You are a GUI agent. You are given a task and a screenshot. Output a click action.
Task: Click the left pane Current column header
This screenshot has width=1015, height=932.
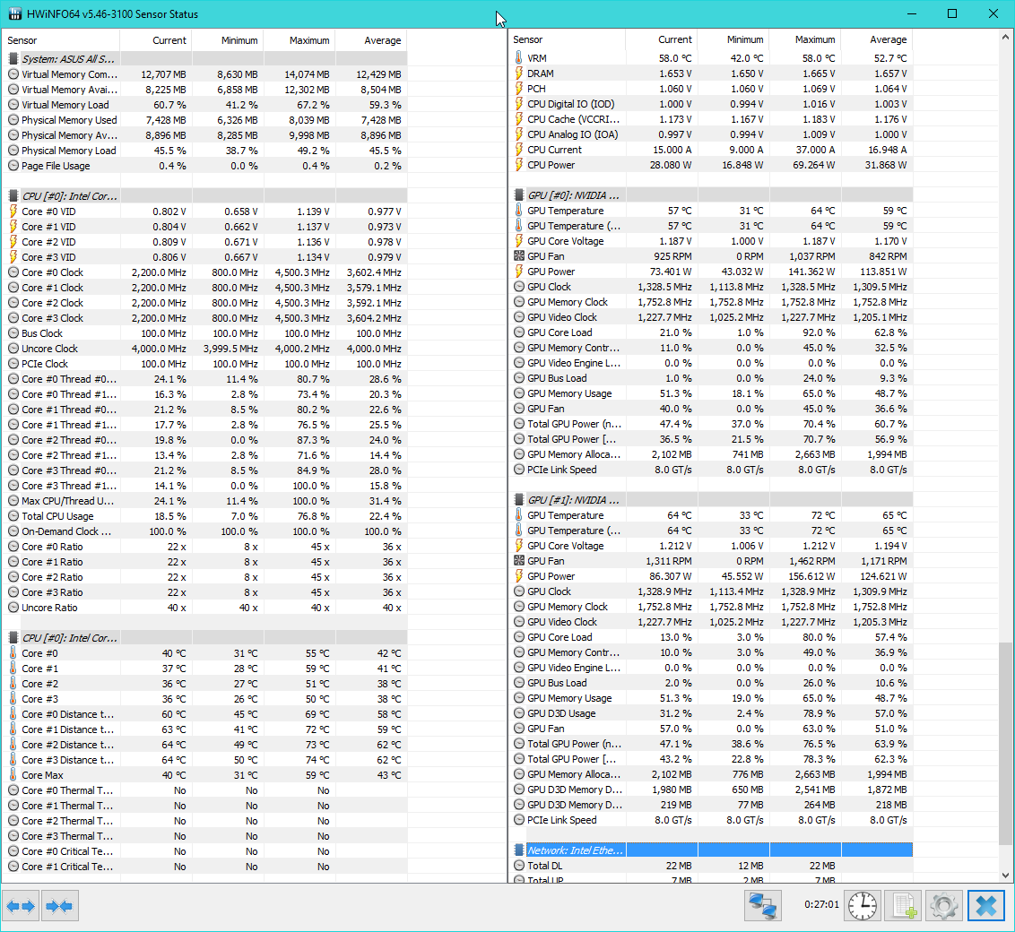tap(156, 40)
